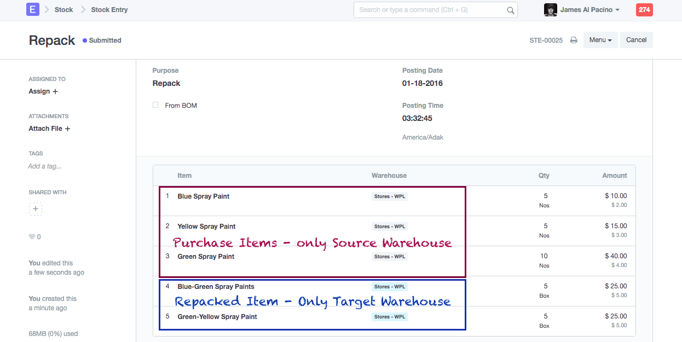The width and height of the screenshot is (682, 342).
Task: Click the print icon beside STE-00025
Action: pos(574,40)
